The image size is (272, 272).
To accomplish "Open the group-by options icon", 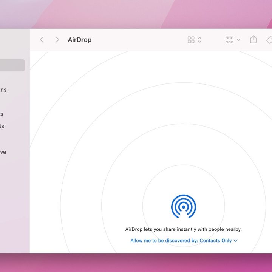I will point(229,40).
